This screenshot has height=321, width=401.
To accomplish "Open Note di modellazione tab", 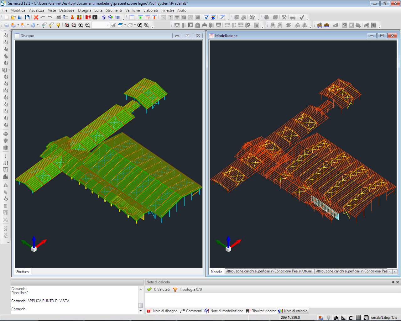I will coord(224,311).
